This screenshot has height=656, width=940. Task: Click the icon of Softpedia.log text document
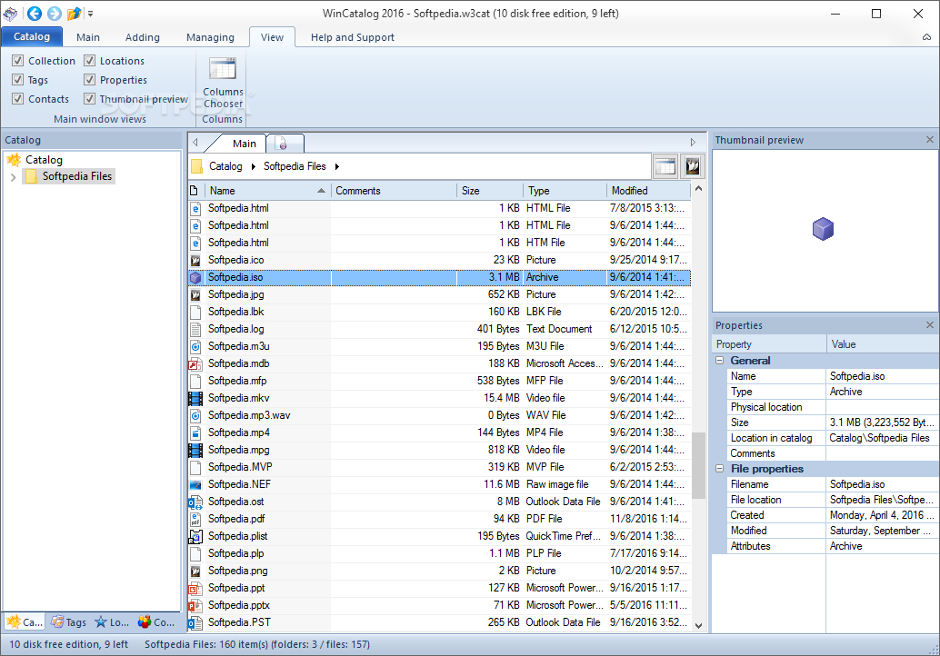[195, 330]
